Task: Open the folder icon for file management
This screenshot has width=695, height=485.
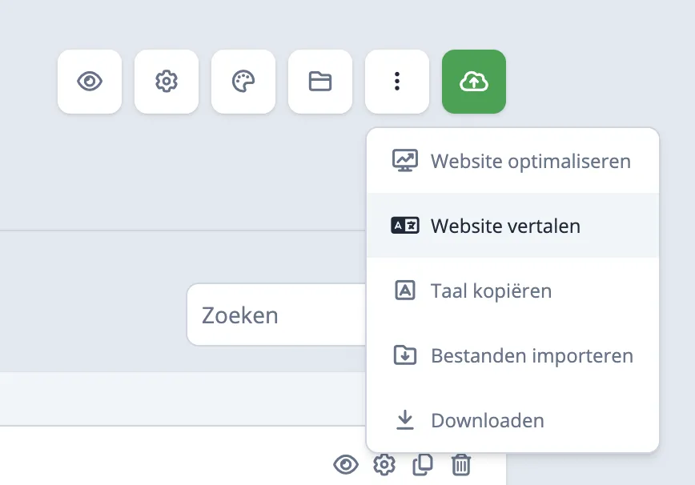Action: [320, 81]
